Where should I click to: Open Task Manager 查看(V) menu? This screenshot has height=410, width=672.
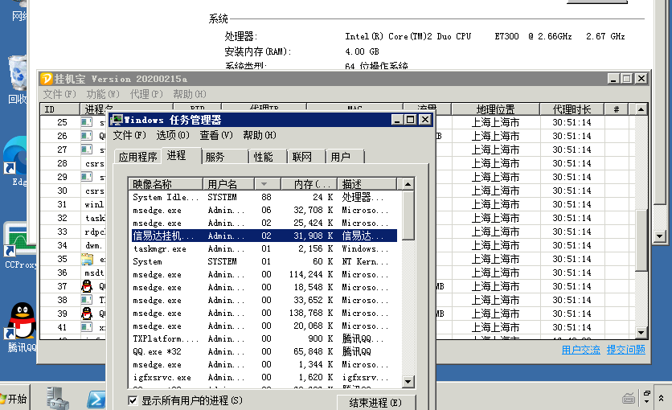coord(216,135)
